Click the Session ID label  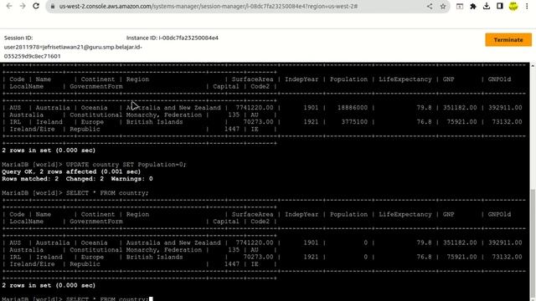[x=18, y=38]
